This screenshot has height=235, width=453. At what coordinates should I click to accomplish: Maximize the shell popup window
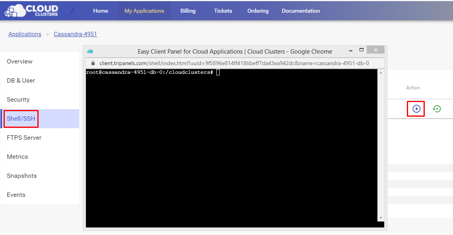pyautogui.click(x=362, y=50)
